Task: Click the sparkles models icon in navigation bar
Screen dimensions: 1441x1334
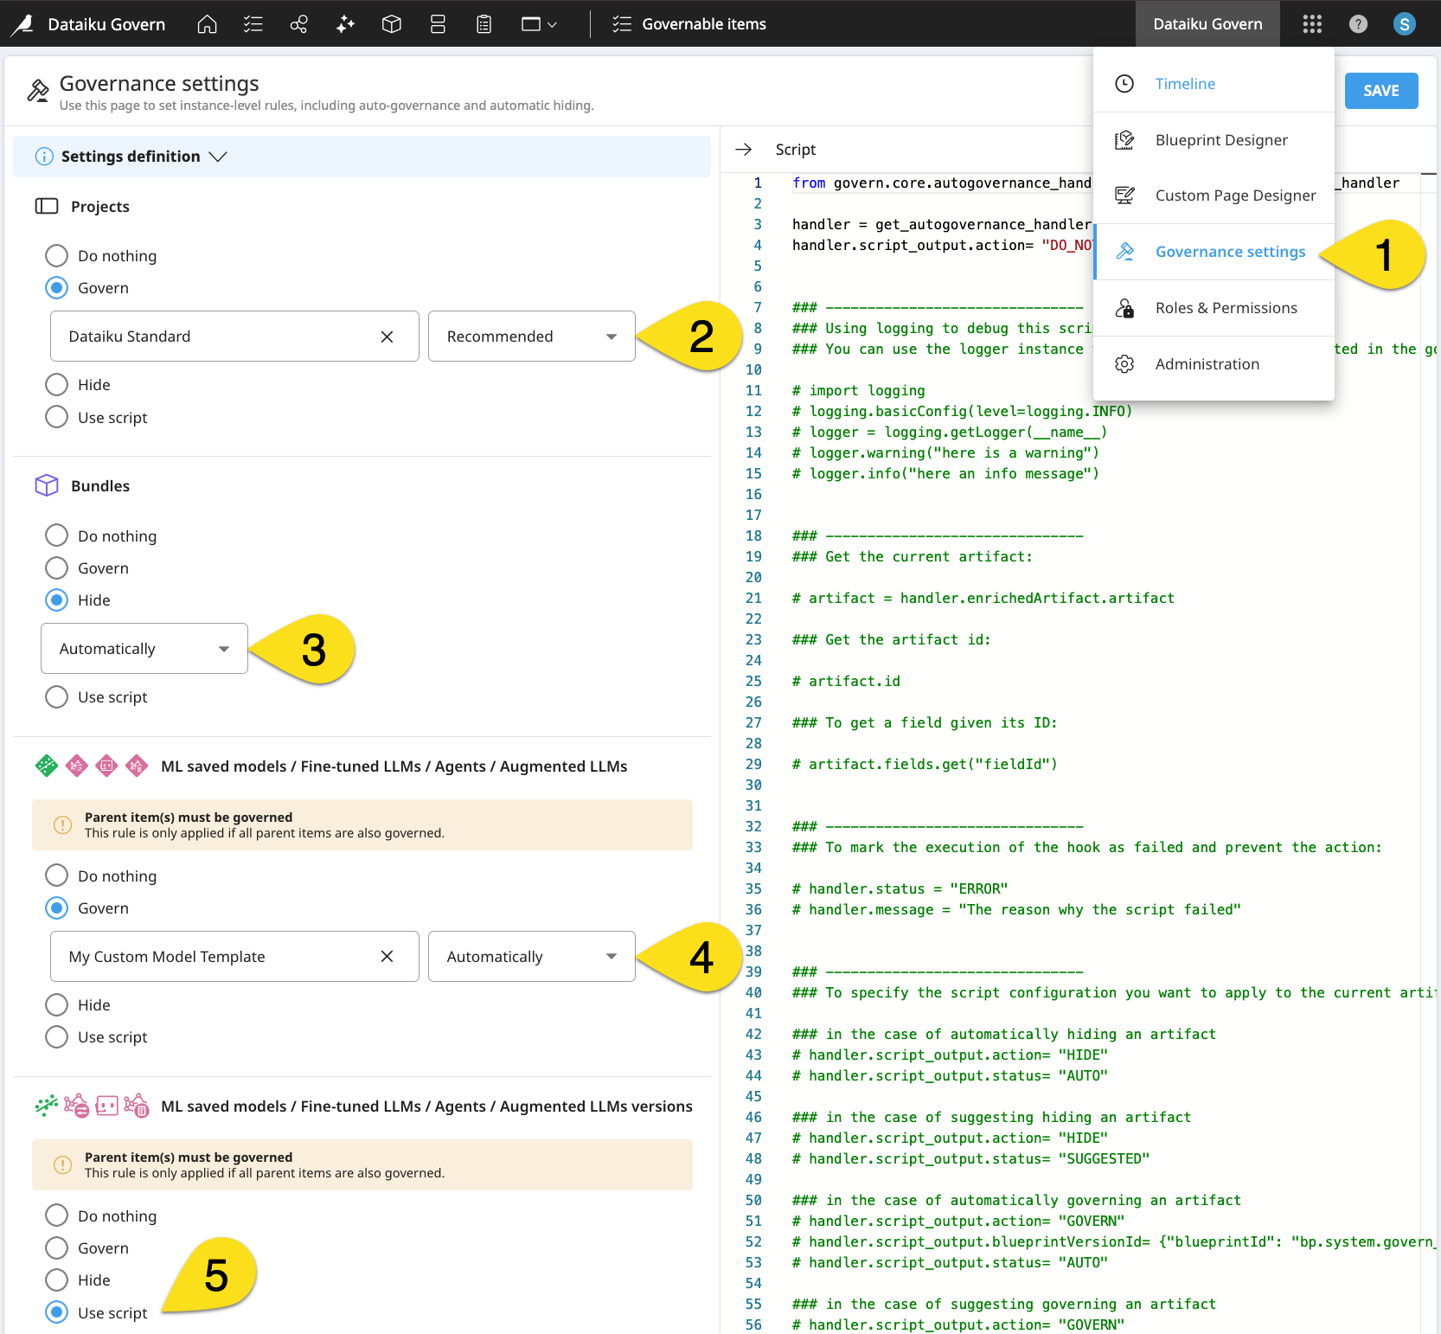Action: tap(344, 23)
